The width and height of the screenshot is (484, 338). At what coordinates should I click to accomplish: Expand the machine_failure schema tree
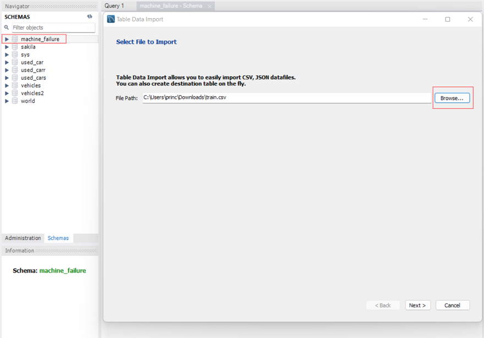tap(7, 39)
